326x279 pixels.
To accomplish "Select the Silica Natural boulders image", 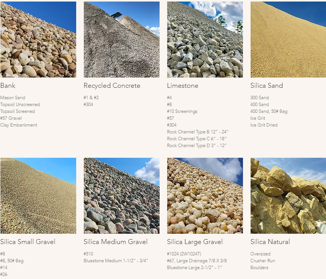I will pos(288,196).
